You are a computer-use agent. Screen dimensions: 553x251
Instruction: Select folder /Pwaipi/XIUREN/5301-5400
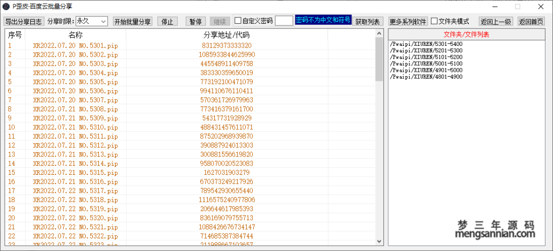tap(426, 44)
